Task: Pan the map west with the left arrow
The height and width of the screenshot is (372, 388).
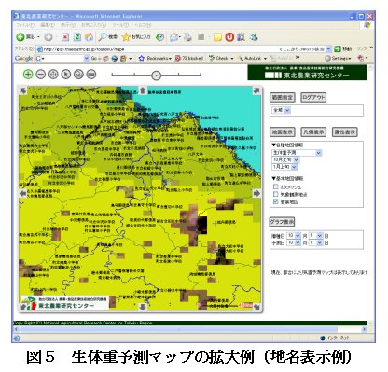Action: tap(23, 193)
